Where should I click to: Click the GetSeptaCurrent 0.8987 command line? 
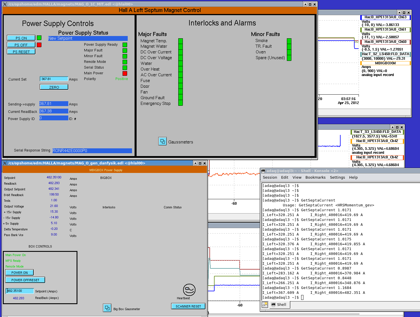[307, 268]
